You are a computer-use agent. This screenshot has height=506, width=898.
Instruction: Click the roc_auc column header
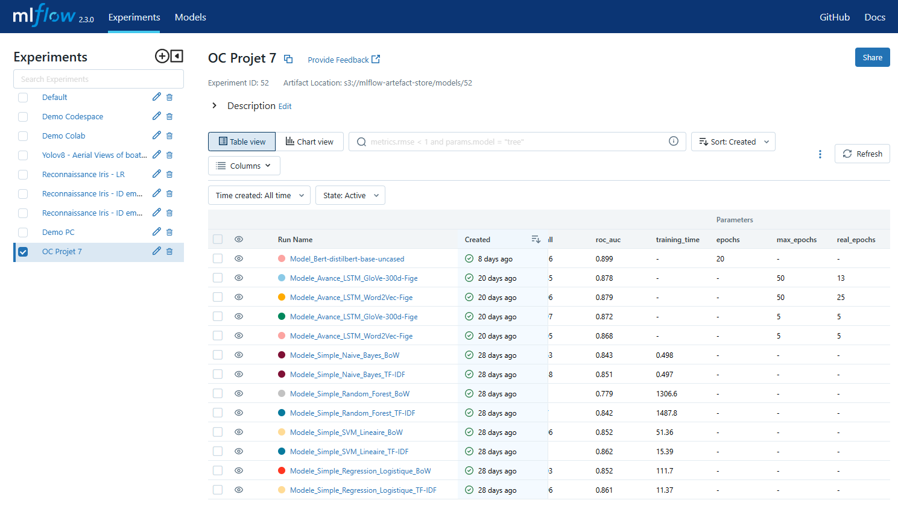click(x=608, y=239)
